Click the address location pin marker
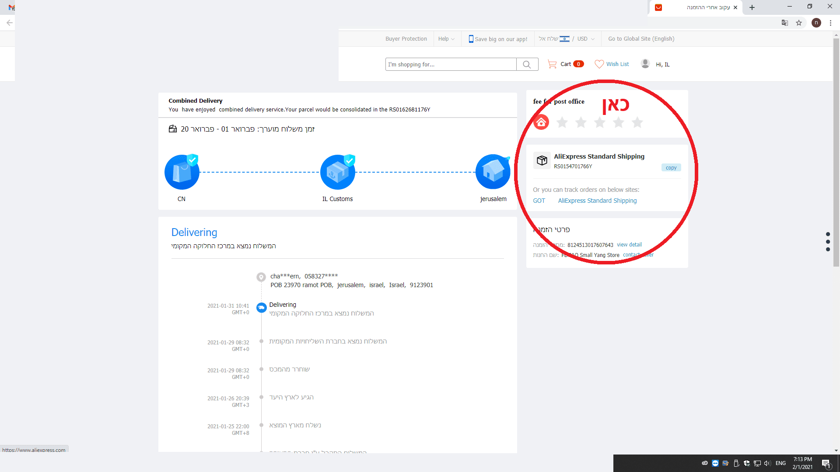The width and height of the screenshot is (840, 472). [261, 277]
